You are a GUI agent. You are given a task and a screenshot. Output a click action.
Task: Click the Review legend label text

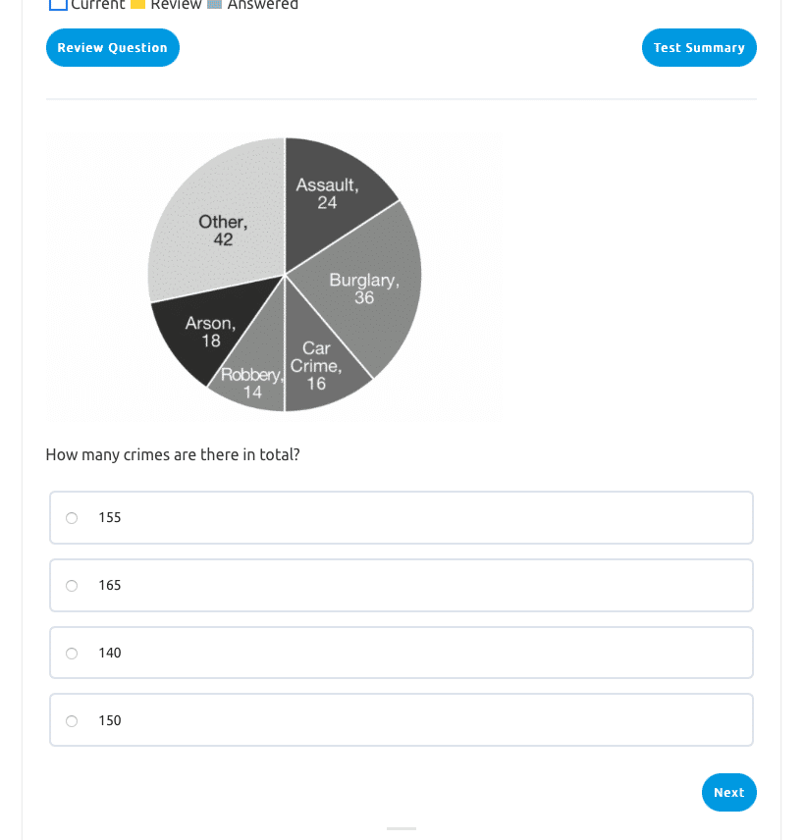(176, 4)
